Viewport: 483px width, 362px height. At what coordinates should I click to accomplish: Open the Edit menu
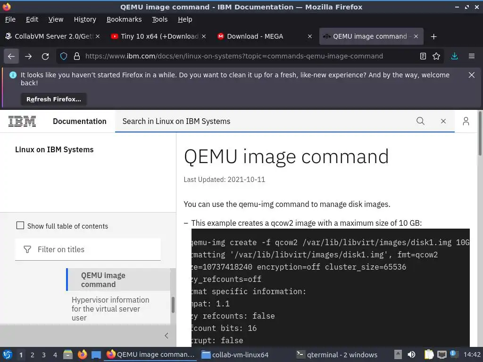pyautogui.click(x=32, y=19)
